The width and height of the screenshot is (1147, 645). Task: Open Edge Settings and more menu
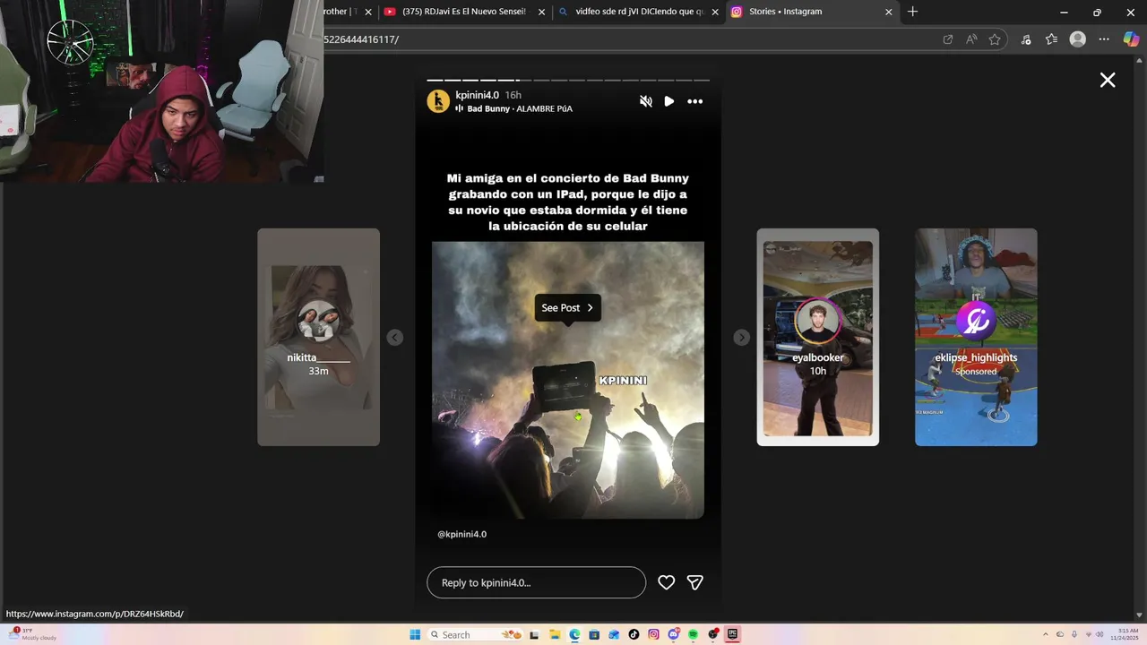click(x=1104, y=39)
